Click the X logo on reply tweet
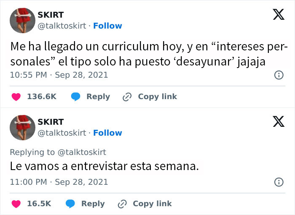 click(279, 122)
